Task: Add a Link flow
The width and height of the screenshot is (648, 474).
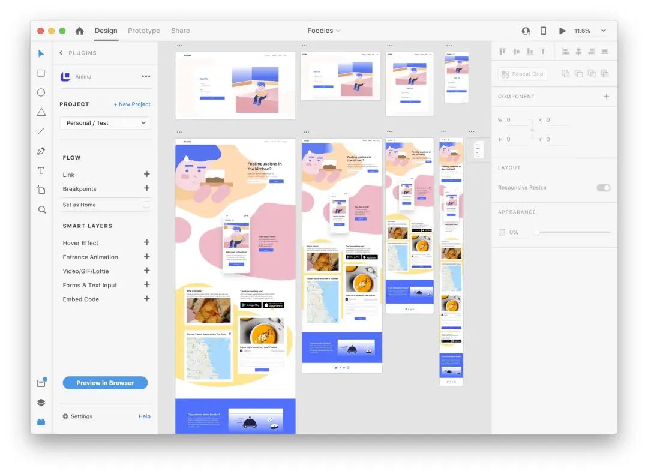Action: pyautogui.click(x=147, y=174)
